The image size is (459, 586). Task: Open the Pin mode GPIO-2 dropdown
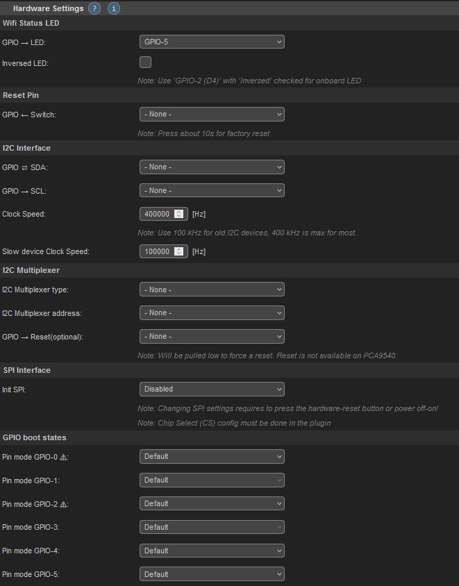coord(212,503)
